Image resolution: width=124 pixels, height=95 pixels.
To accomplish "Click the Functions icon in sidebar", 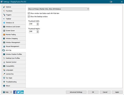I will [4, 11].
